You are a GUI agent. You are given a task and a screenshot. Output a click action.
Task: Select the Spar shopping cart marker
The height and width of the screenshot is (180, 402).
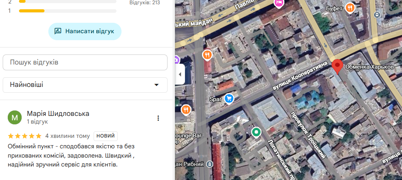(229, 98)
